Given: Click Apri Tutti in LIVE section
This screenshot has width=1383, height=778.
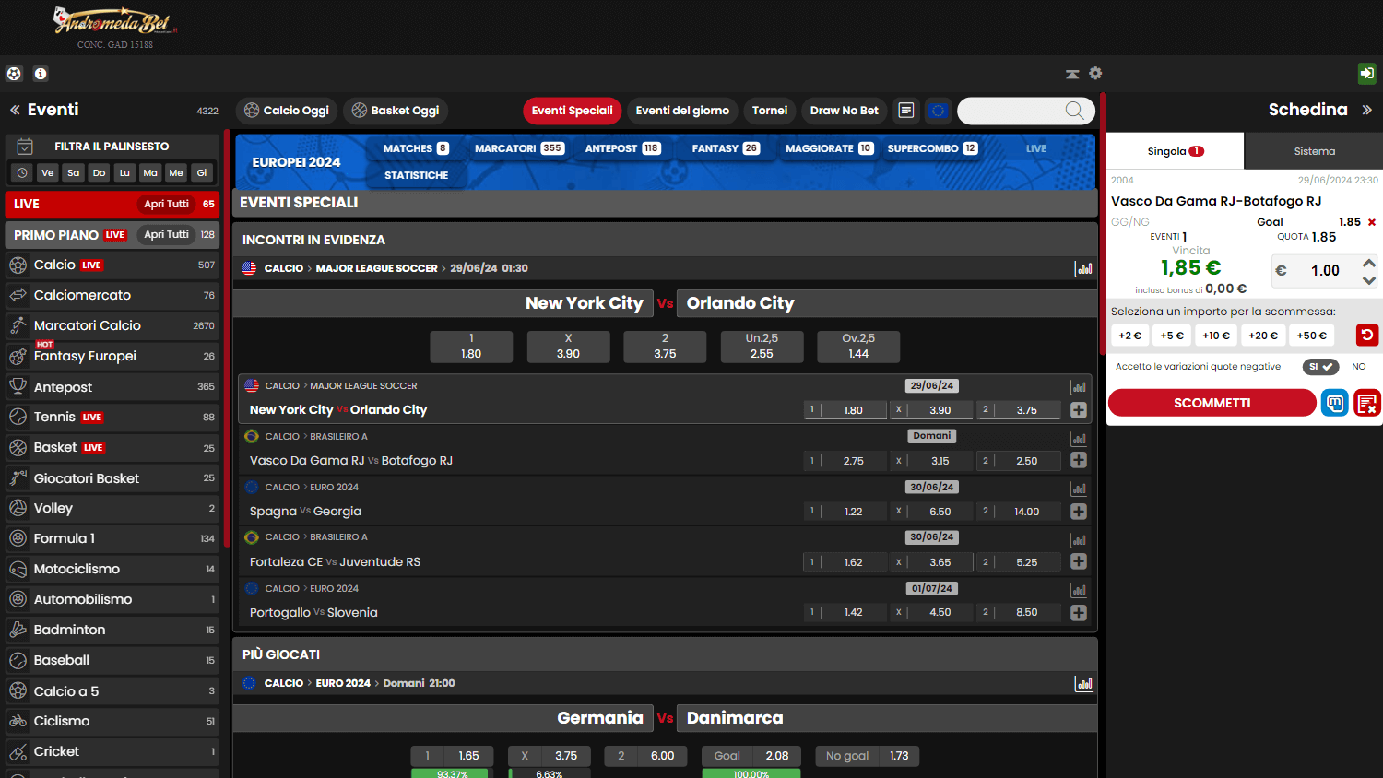Looking at the screenshot, I should [x=166, y=205].
